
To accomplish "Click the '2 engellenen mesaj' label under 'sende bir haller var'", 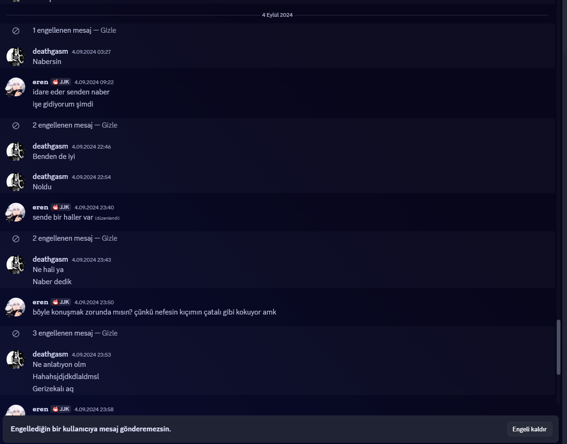I will [63, 238].
